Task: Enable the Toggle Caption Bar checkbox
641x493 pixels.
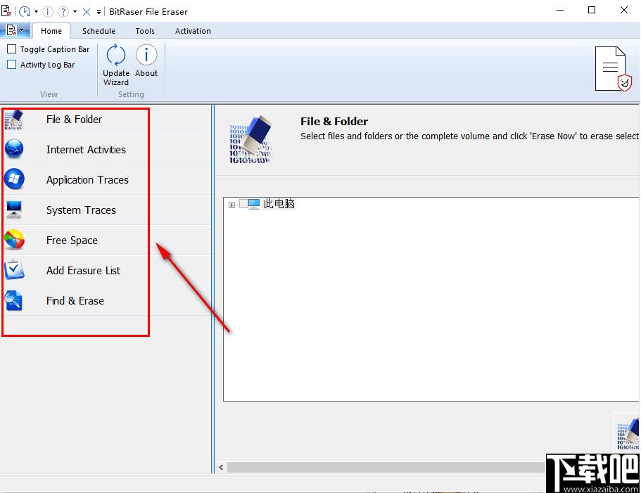Action: click(12, 49)
